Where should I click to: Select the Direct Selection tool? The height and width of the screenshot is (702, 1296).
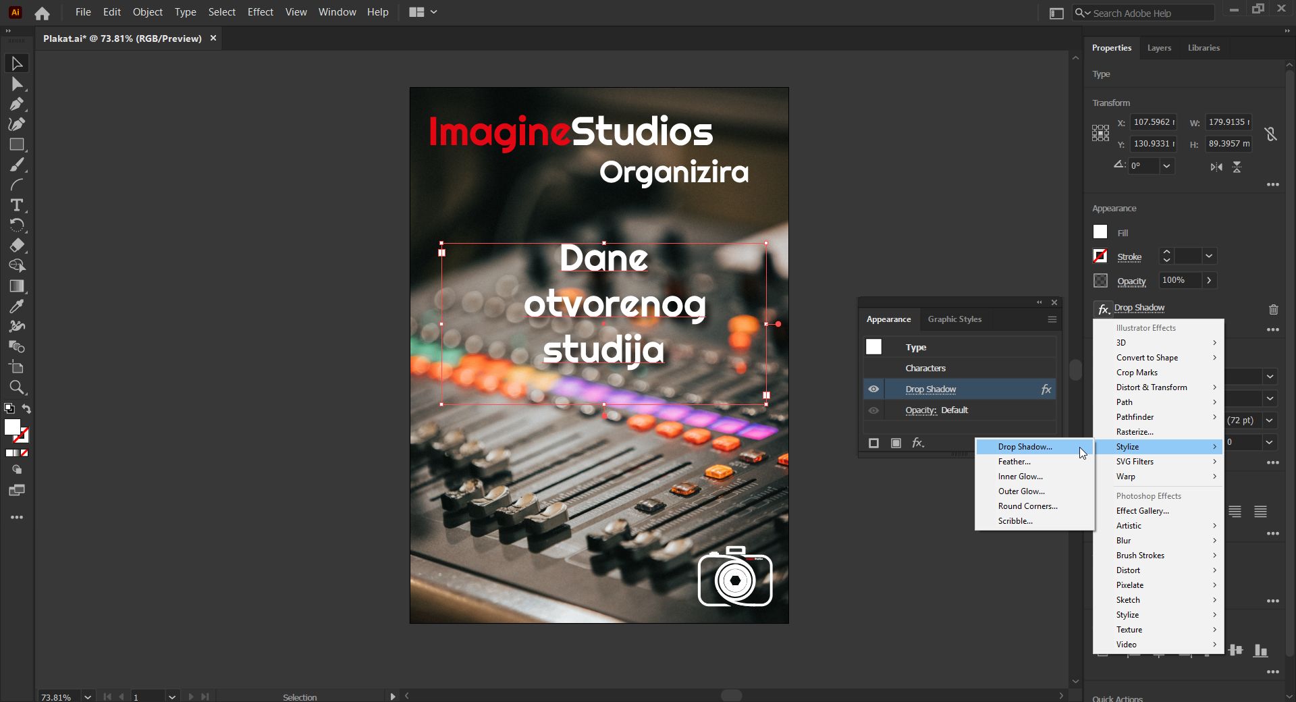coord(17,84)
